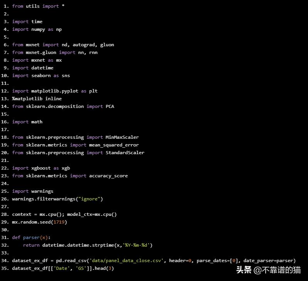Click the warnings.filterwarnings("ignore") line

(x=57, y=199)
